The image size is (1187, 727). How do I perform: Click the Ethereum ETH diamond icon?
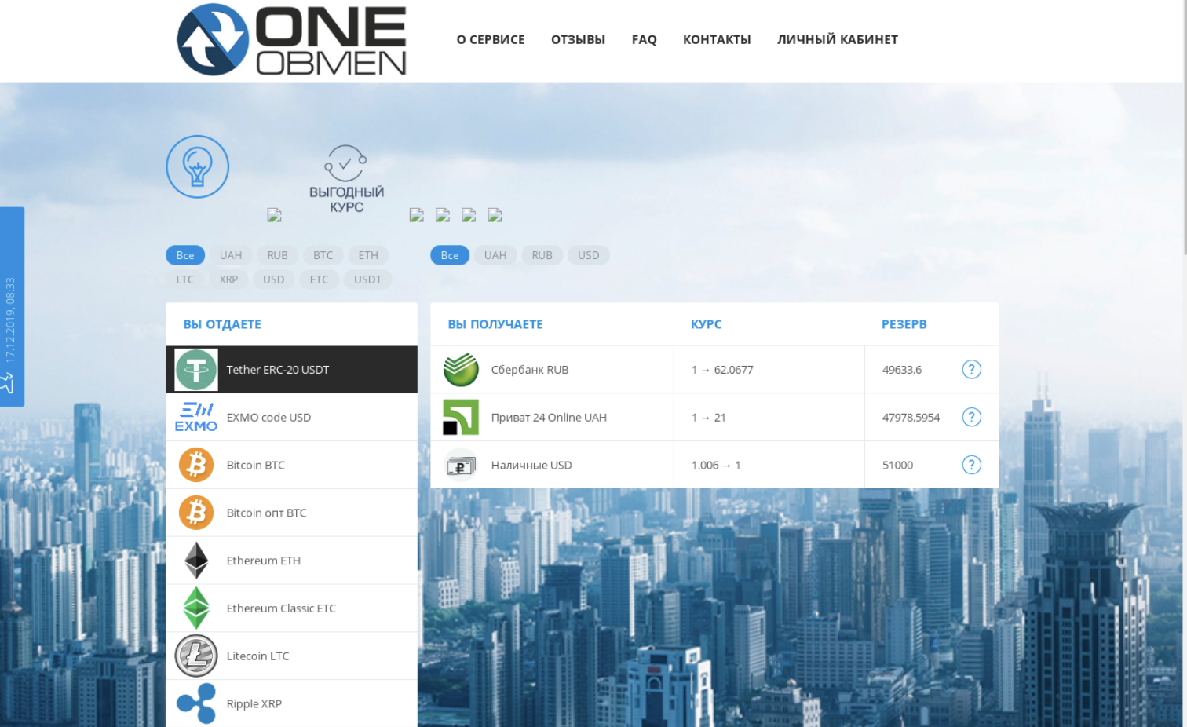pyautogui.click(x=195, y=561)
